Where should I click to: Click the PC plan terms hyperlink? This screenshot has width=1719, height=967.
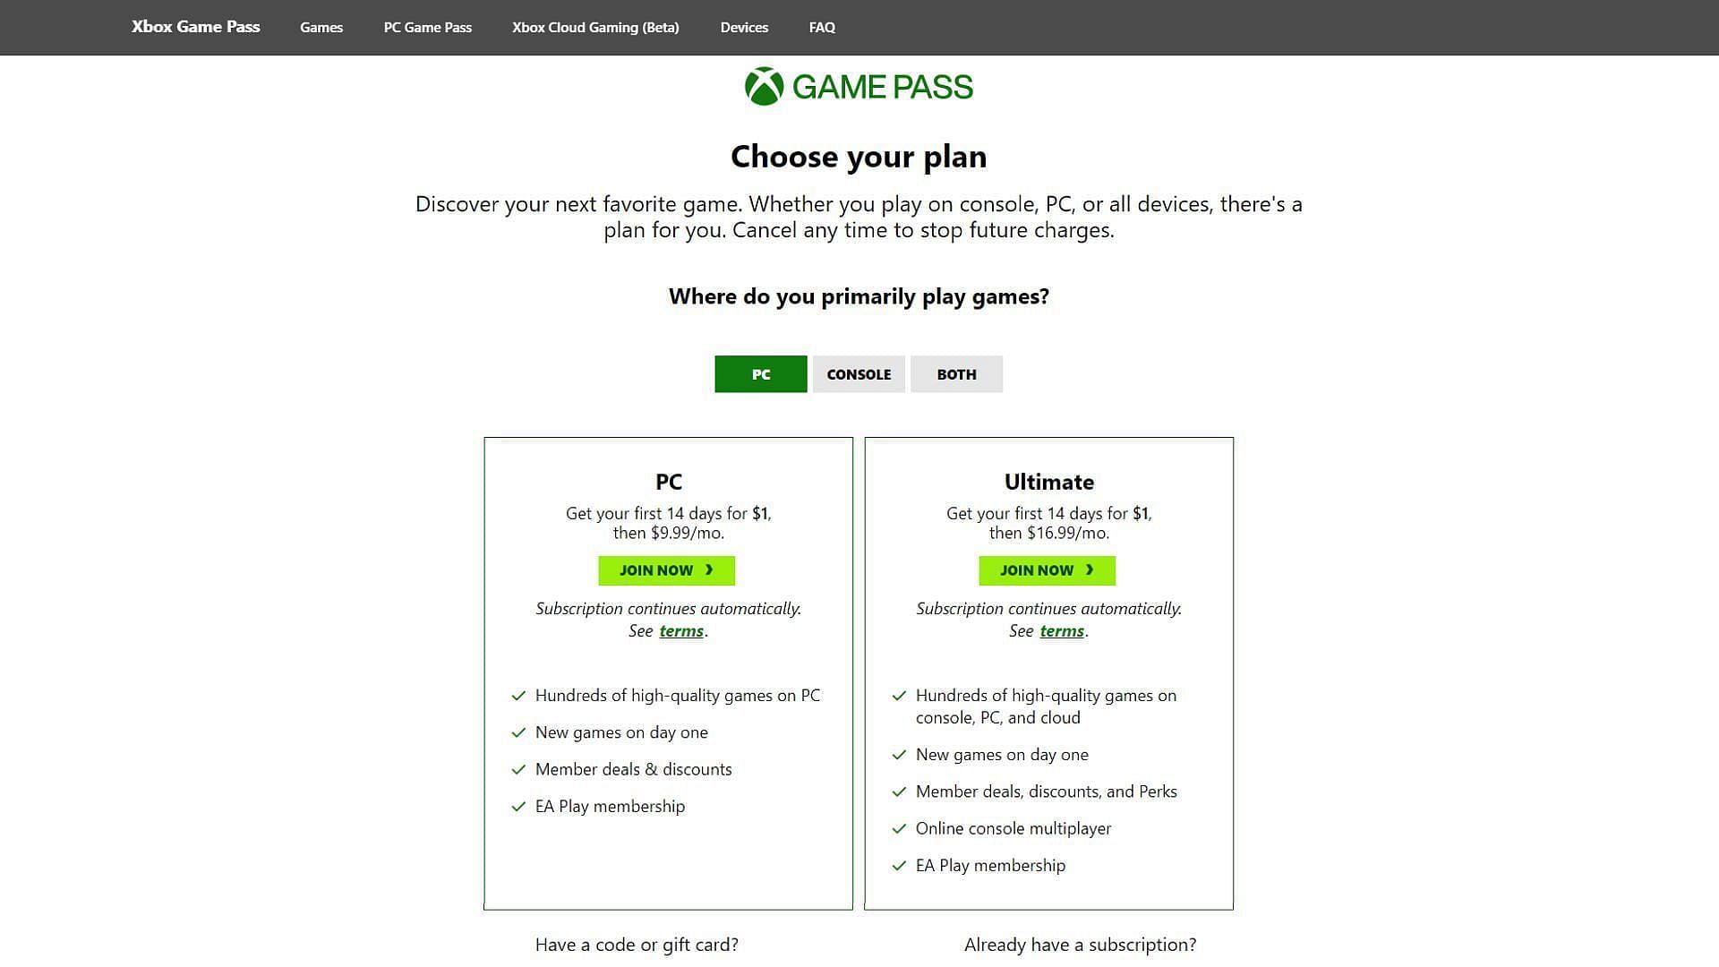coord(681,630)
